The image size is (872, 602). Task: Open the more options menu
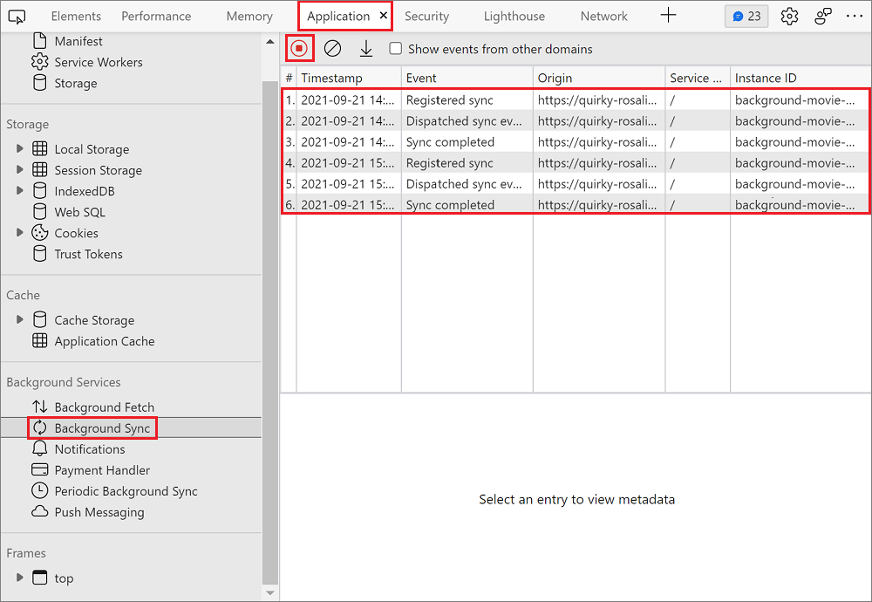point(855,16)
